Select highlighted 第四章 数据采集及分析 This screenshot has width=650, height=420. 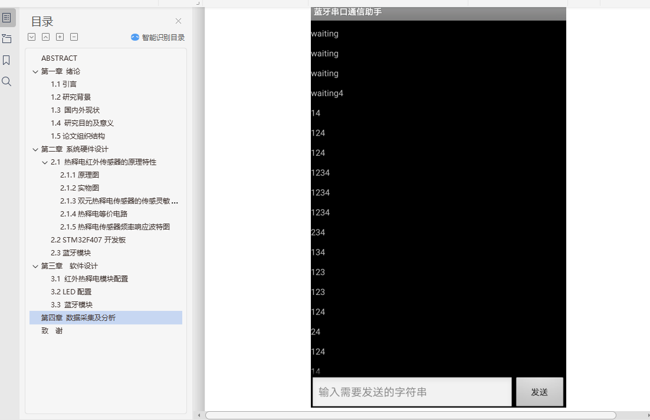click(106, 317)
